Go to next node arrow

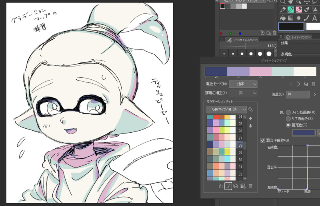(298, 84)
